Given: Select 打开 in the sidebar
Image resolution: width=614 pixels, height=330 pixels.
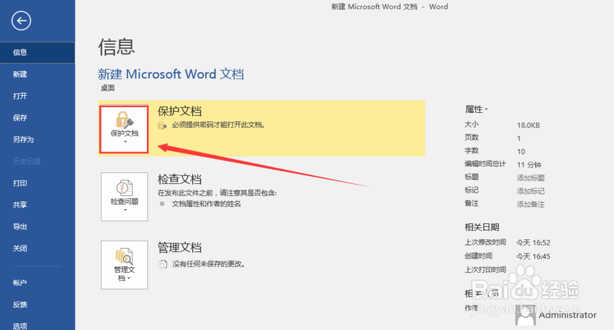Looking at the screenshot, I should click(37, 96).
